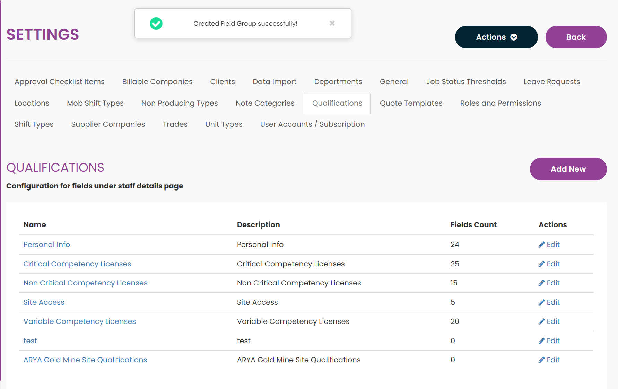Select the Trades tab
618x389 pixels.
[175, 124]
